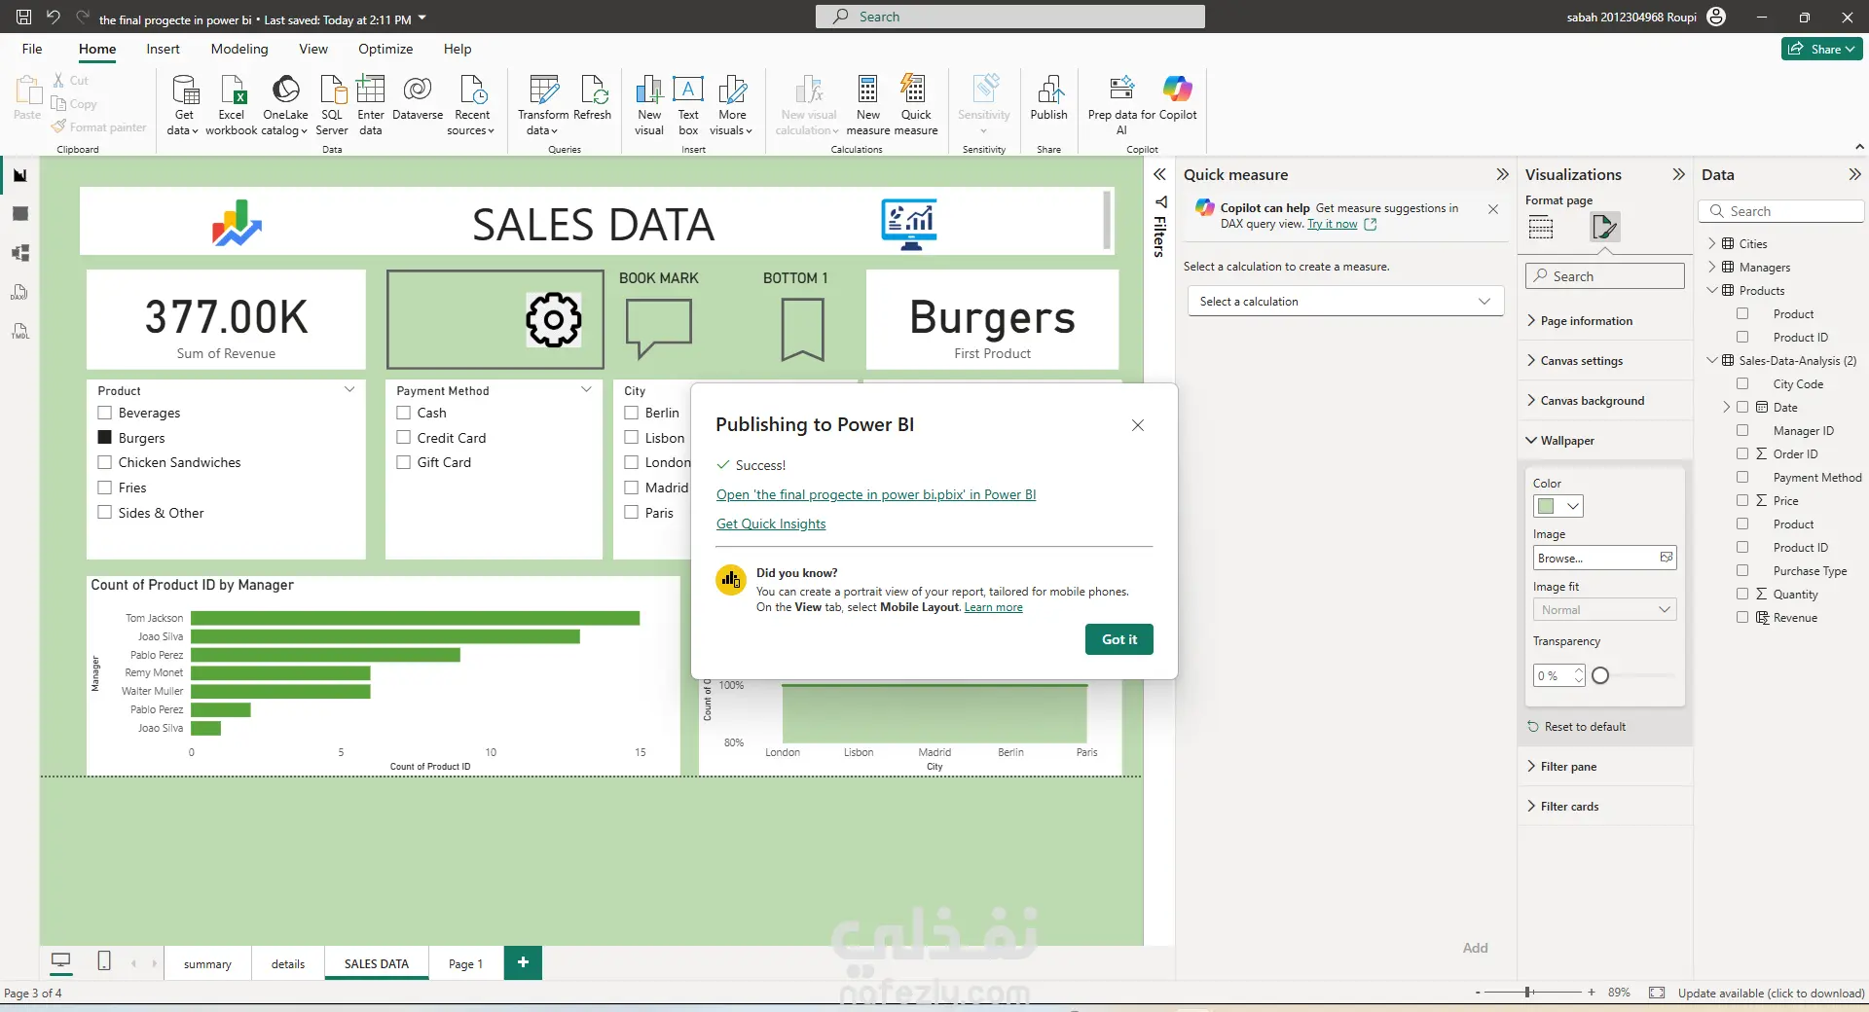Connect to SQL Server
Viewport: 1869px width, 1012px height.
pos(332,105)
